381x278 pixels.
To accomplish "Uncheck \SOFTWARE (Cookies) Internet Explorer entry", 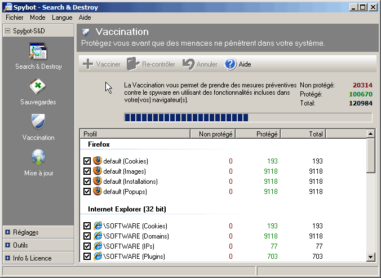I will 87,226.
